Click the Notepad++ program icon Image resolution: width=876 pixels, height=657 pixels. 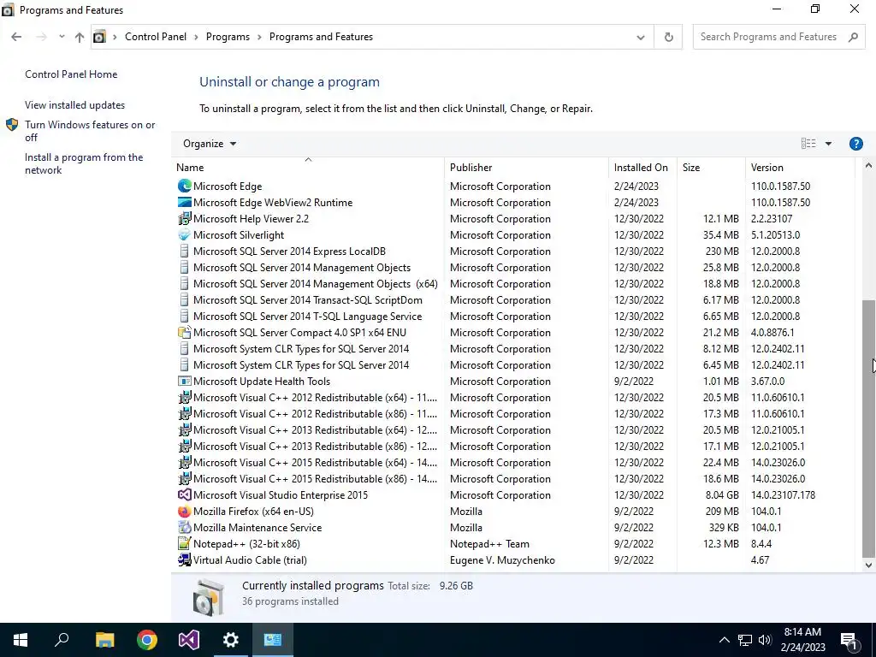pyautogui.click(x=185, y=543)
